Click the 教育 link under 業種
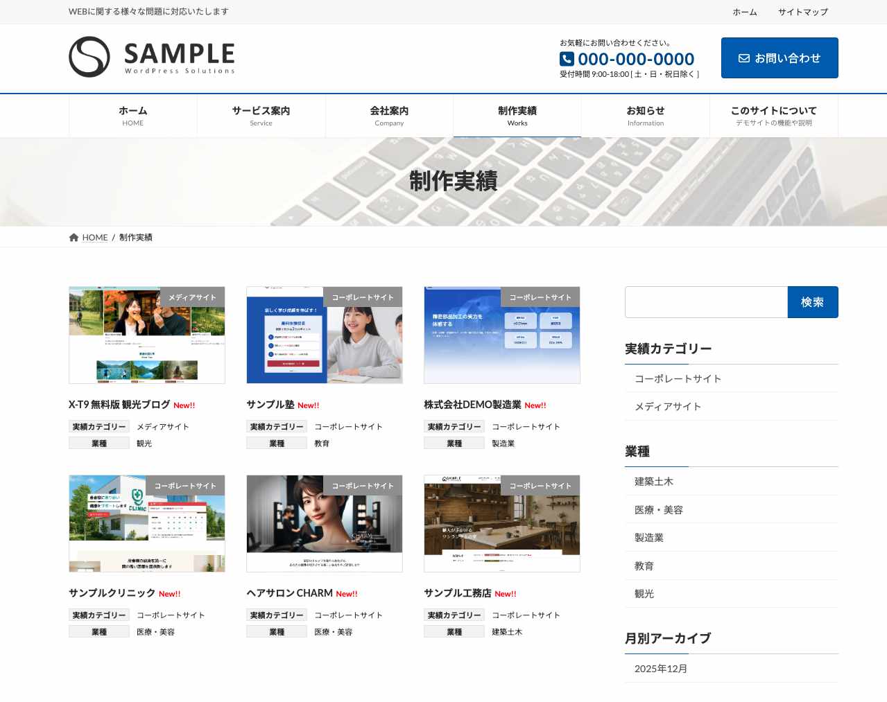Screen dimensions: 887x702 coord(644,565)
